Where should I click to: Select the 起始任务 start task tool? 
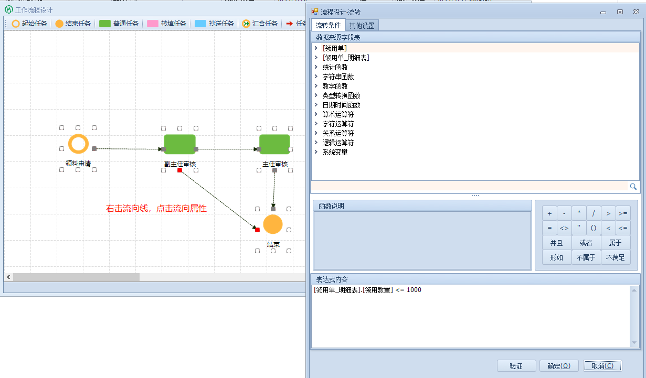(29, 24)
